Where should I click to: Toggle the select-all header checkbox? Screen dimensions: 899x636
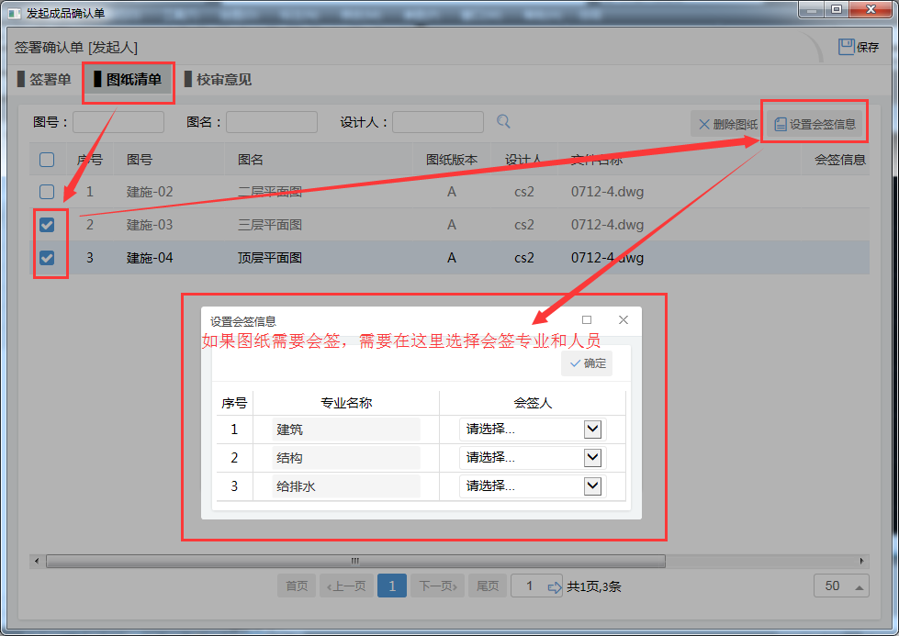click(47, 160)
